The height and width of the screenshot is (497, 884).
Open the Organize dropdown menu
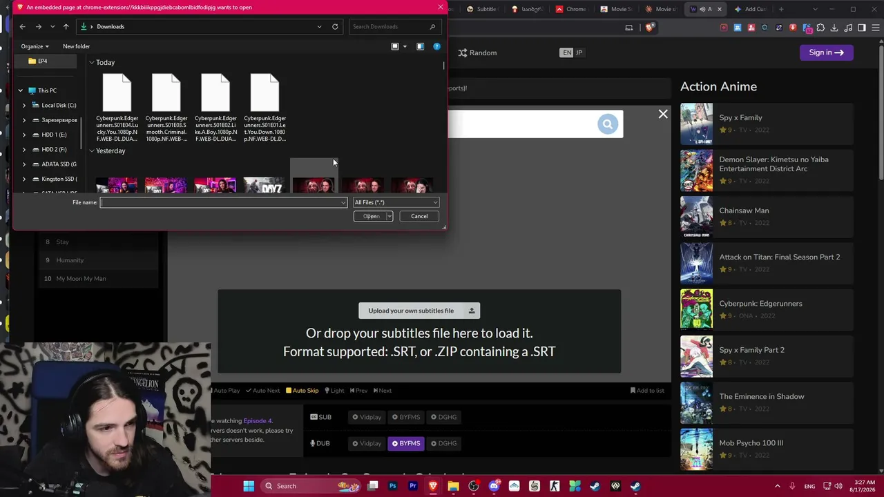coord(35,46)
